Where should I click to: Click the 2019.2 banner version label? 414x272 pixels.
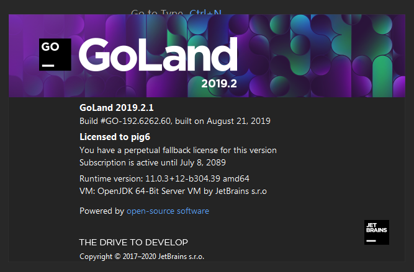219,84
